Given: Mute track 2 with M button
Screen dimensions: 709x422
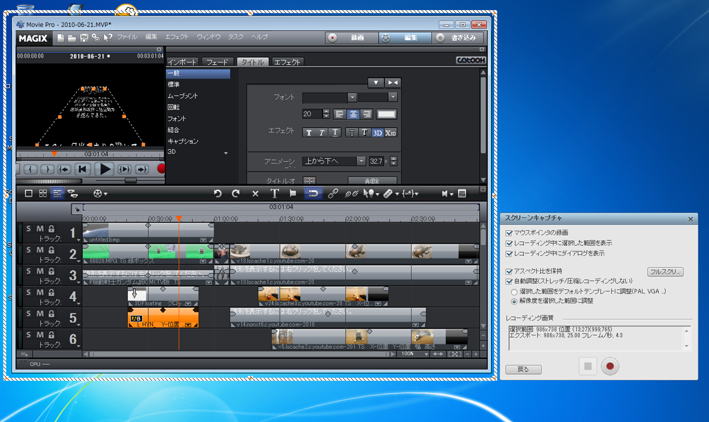Looking at the screenshot, I should (x=40, y=250).
